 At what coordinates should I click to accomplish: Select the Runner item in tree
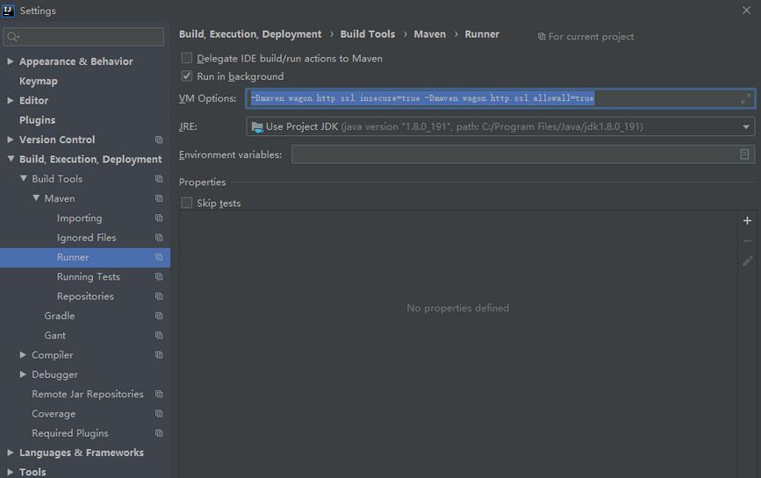click(x=73, y=257)
